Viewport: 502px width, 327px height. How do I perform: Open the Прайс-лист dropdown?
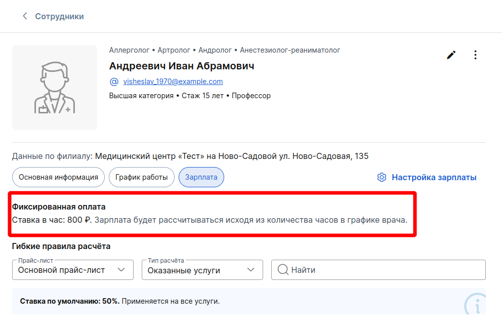click(x=73, y=270)
